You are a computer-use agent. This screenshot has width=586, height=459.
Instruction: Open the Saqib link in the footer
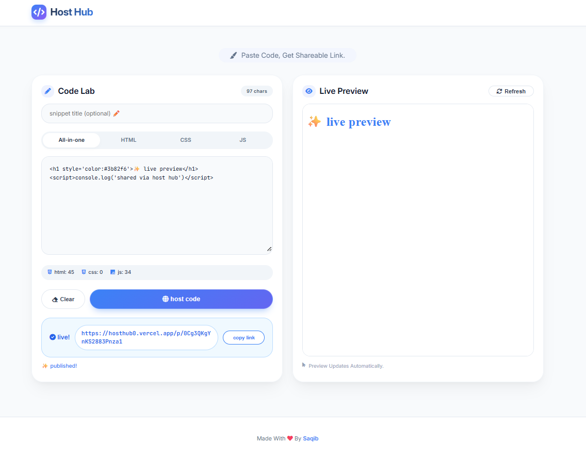[311, 438]
